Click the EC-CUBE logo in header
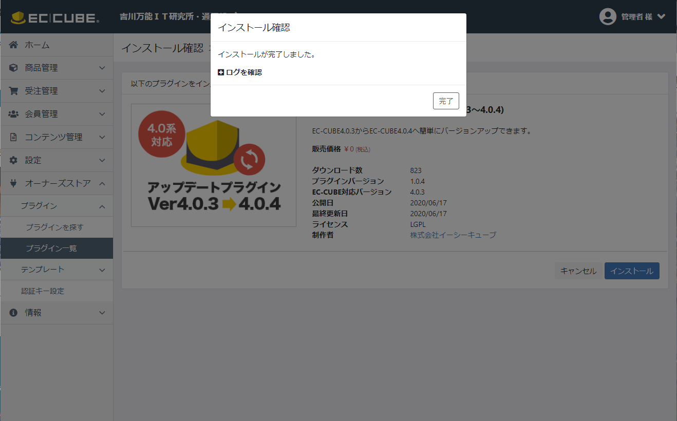 coord(55,18)
